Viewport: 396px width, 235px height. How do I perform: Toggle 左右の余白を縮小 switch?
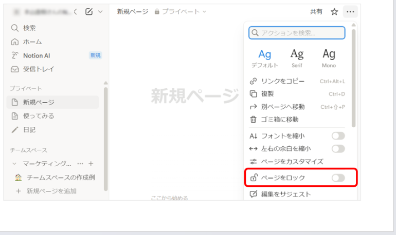click(338, 149)
